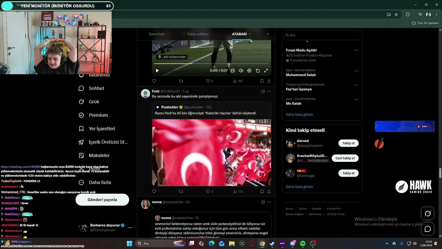Open Steam from the taskbar

point(272,243)
